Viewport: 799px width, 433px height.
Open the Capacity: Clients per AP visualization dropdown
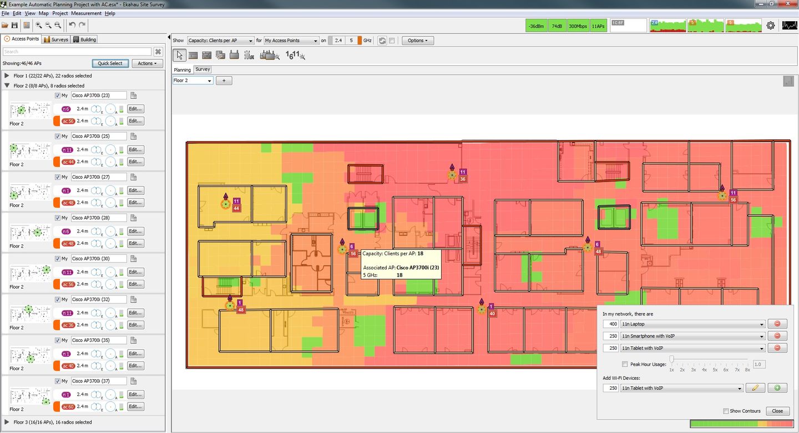point(220,41)
